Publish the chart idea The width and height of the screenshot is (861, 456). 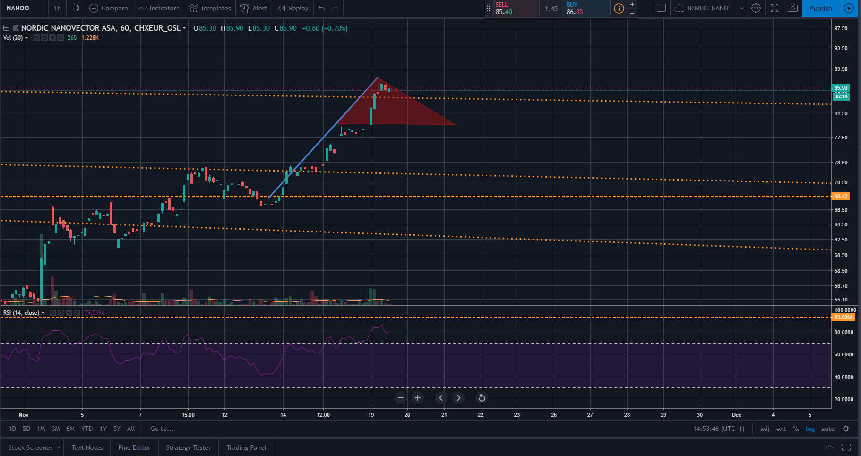coord(820,8)
